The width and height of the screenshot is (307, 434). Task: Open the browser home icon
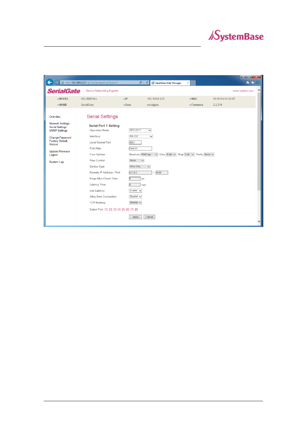click(x=248, y=83)
